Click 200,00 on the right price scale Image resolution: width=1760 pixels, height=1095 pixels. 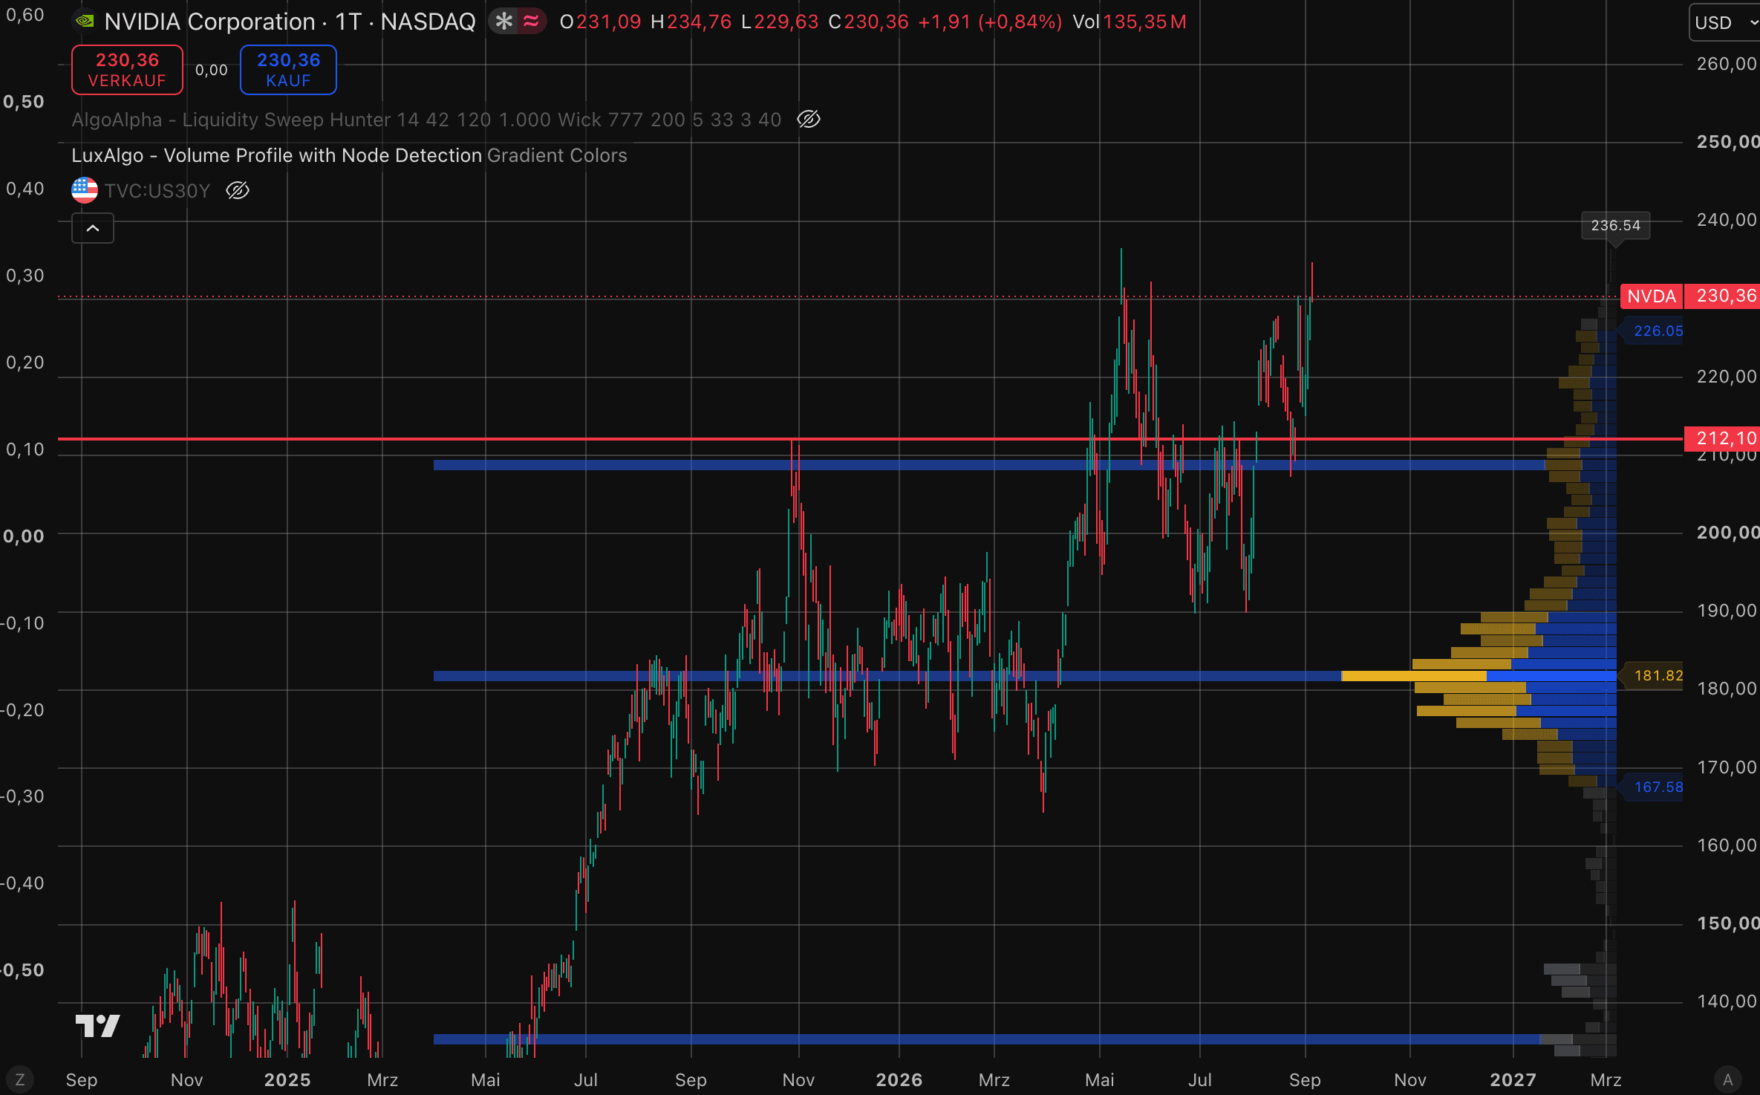point(1727,533)
